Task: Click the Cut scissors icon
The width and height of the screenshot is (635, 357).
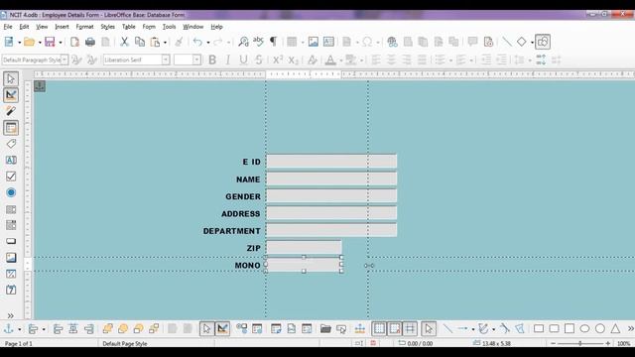Action: [x=124, y=42]
